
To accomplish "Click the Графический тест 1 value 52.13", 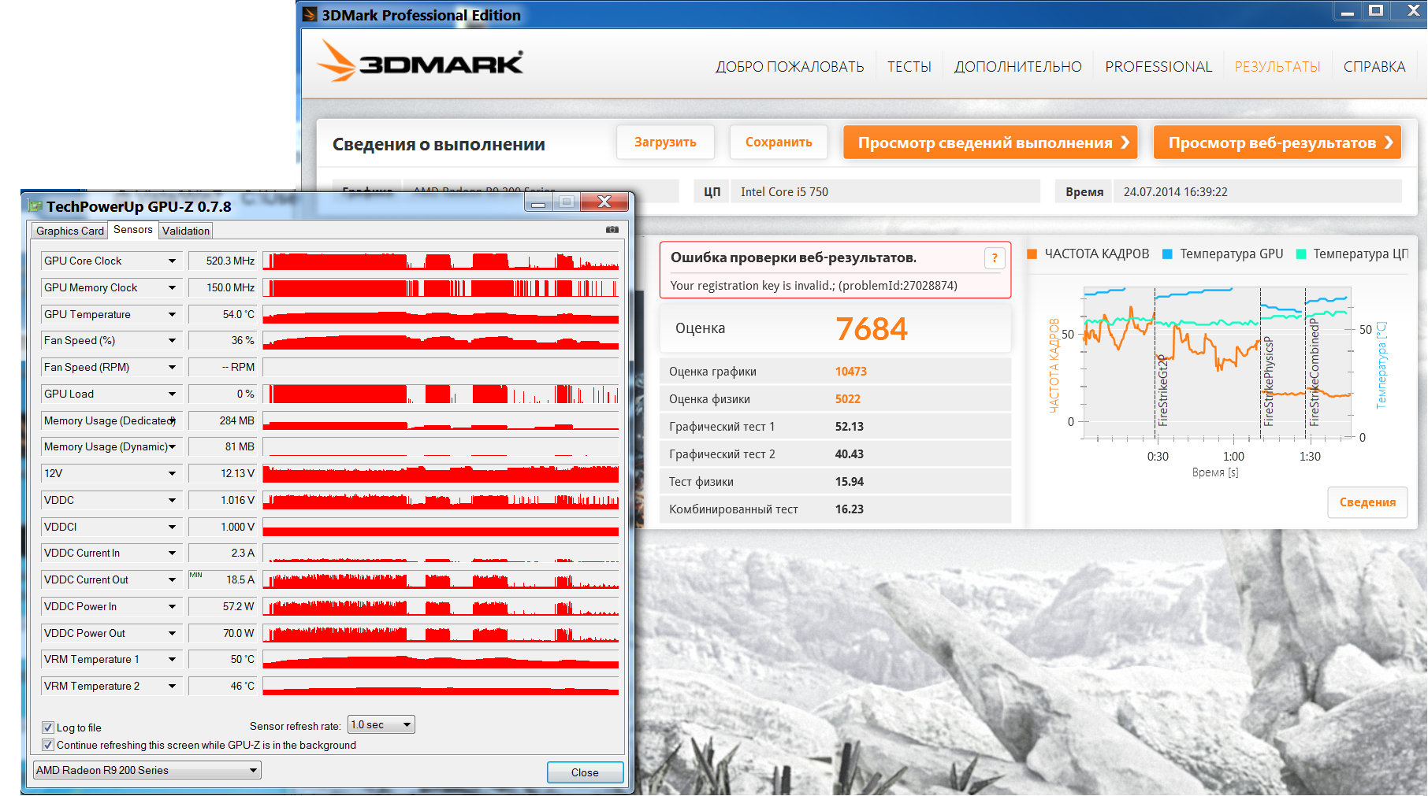I will point(850,427).
